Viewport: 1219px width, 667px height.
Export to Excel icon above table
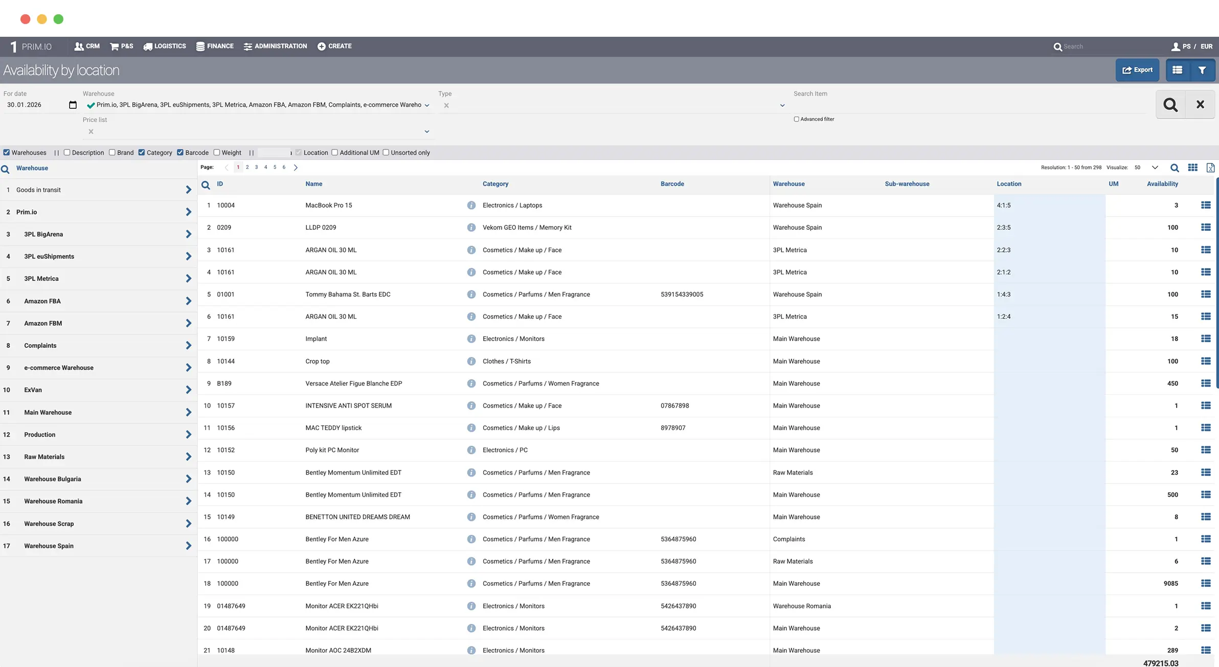(1210, 168)
